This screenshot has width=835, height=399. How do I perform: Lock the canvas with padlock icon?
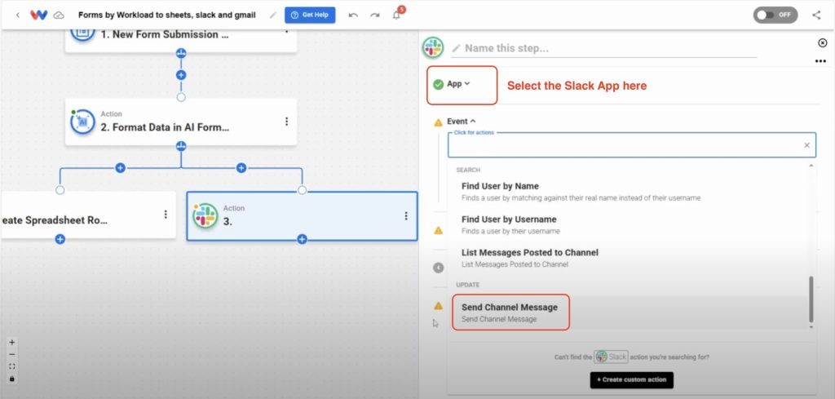tap(12, 379)
